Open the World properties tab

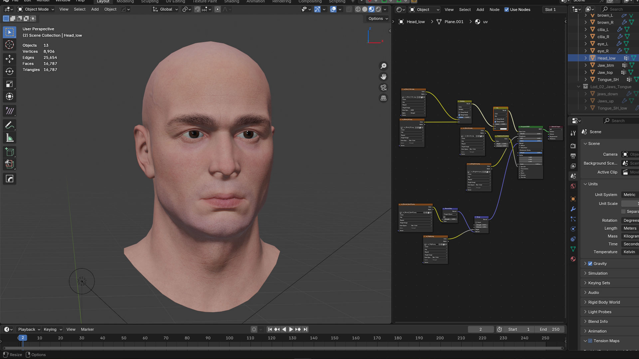[x=573, y=186]
